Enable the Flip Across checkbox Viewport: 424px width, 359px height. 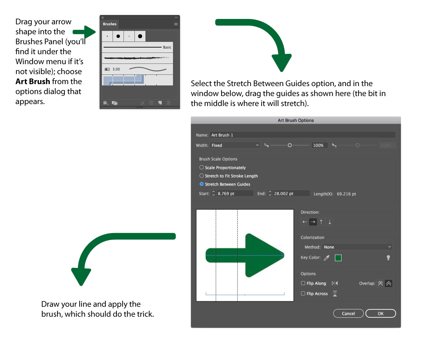[303, 294]
